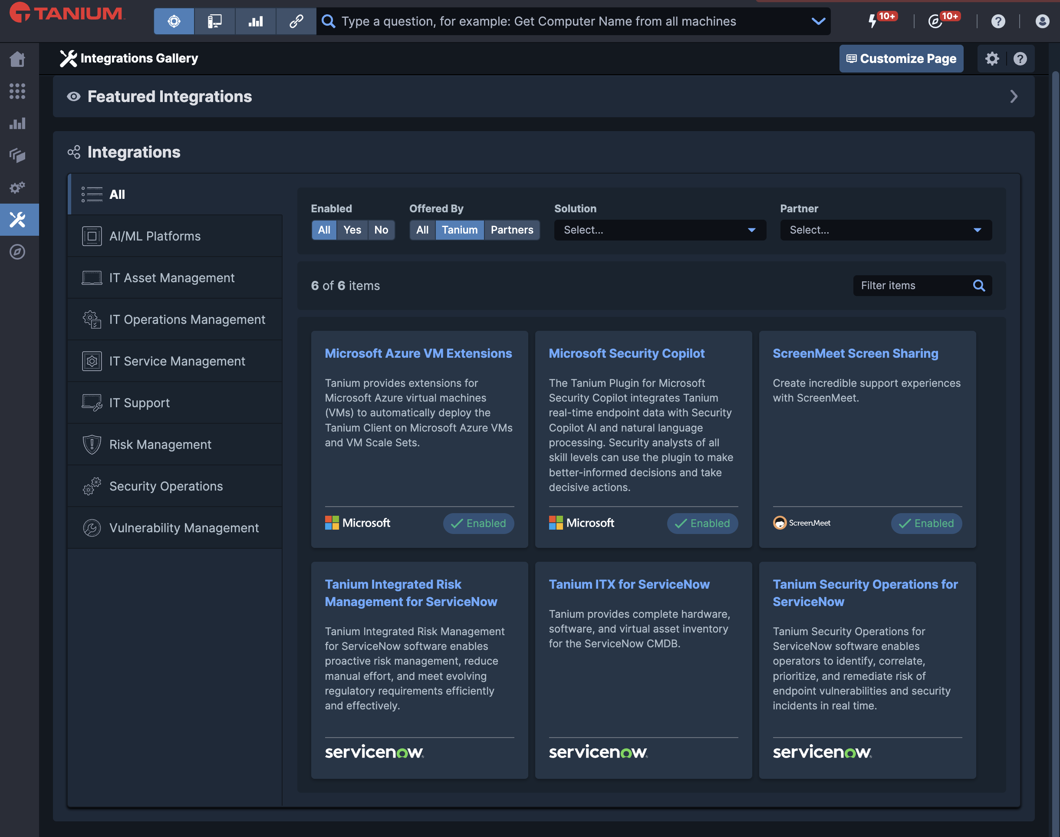Click the Filter items search field
Image resolution: width=1060 pixels, height=837 pixels.
coord(912,285)
